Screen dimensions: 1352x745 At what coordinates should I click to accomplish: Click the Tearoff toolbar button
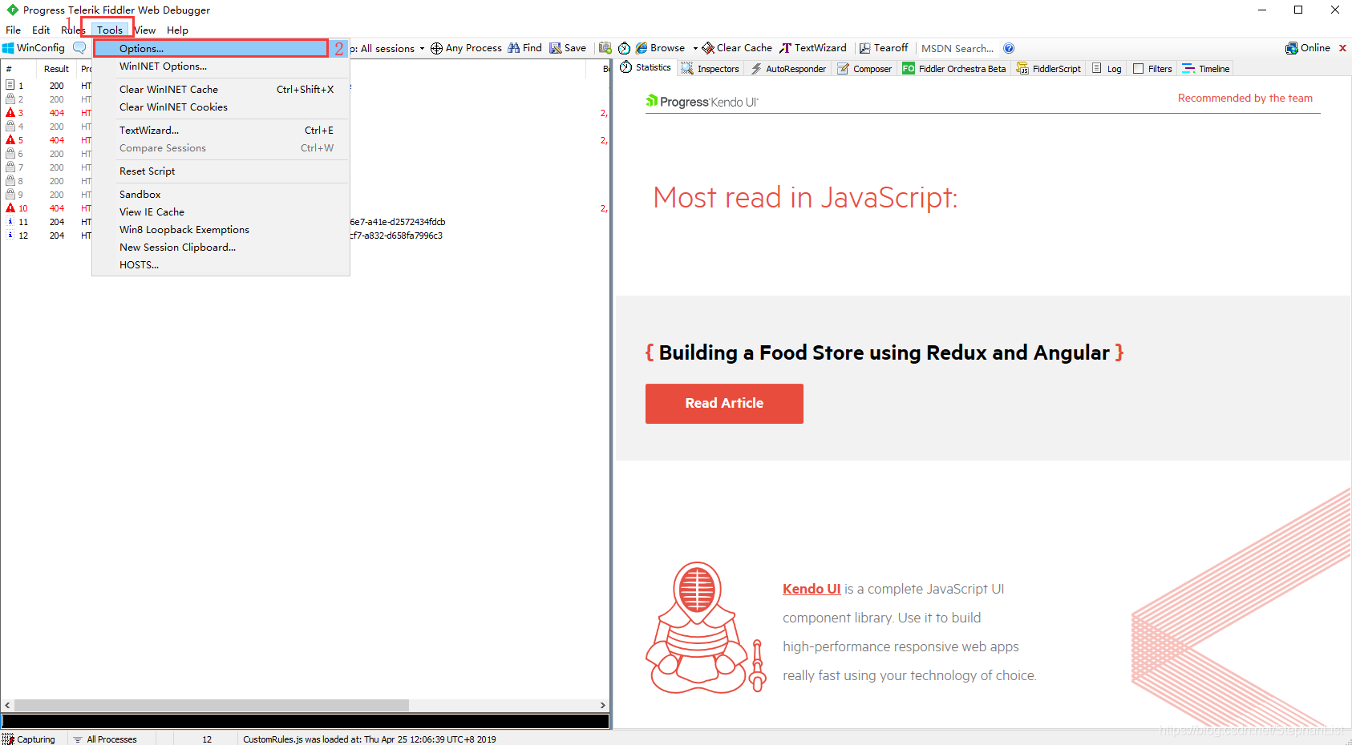click(x=884, y=48)
